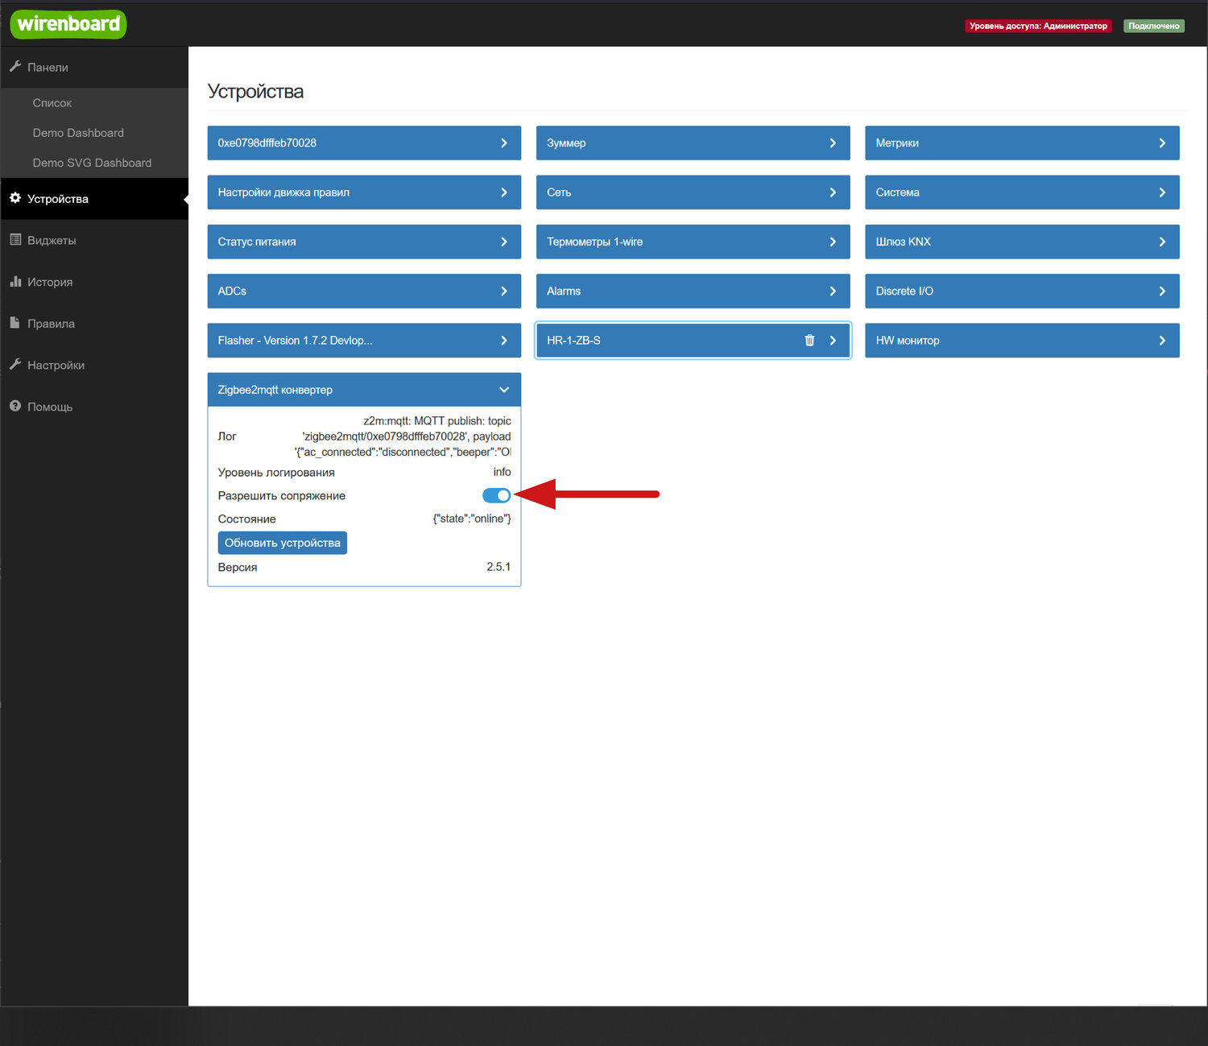The height and width of the screenshot is (1046, 1208).
Task: Expand the Метрики device card chevron
Action: tap(1161, 143)
